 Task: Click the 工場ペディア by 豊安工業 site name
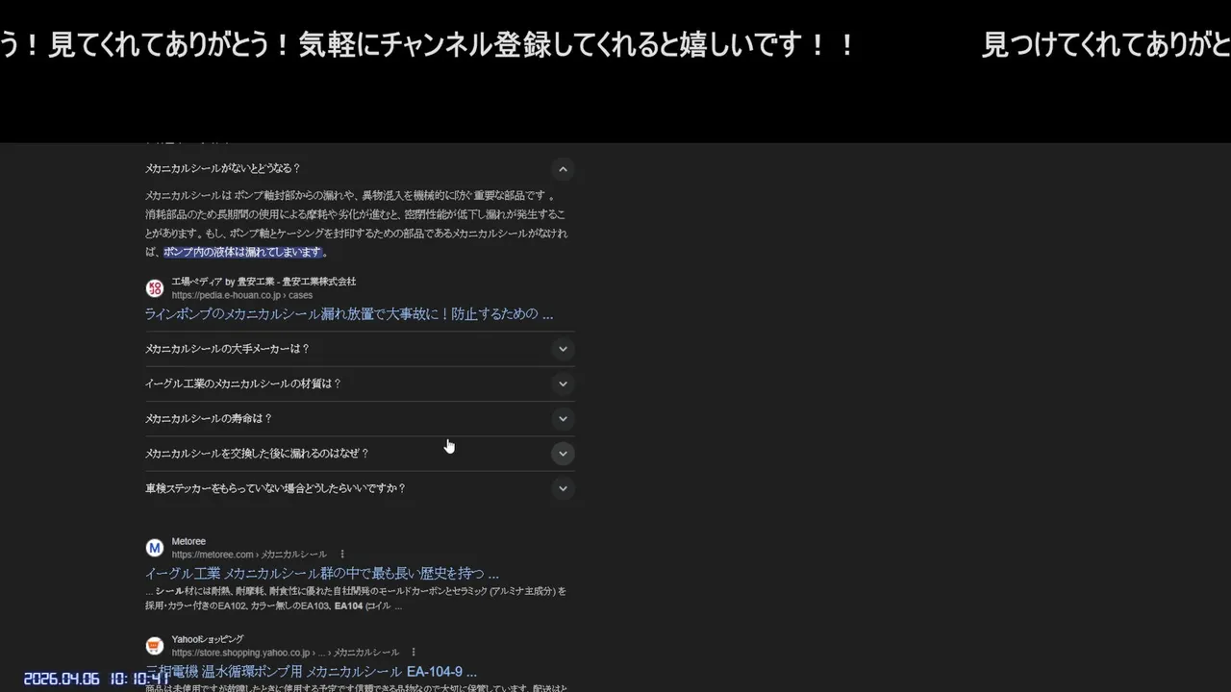click(264, 282)
